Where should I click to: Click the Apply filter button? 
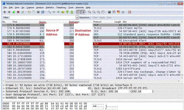point(102,18)
